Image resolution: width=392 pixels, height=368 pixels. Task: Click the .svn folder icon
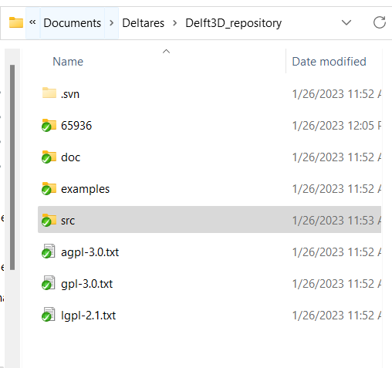[49, 93]
